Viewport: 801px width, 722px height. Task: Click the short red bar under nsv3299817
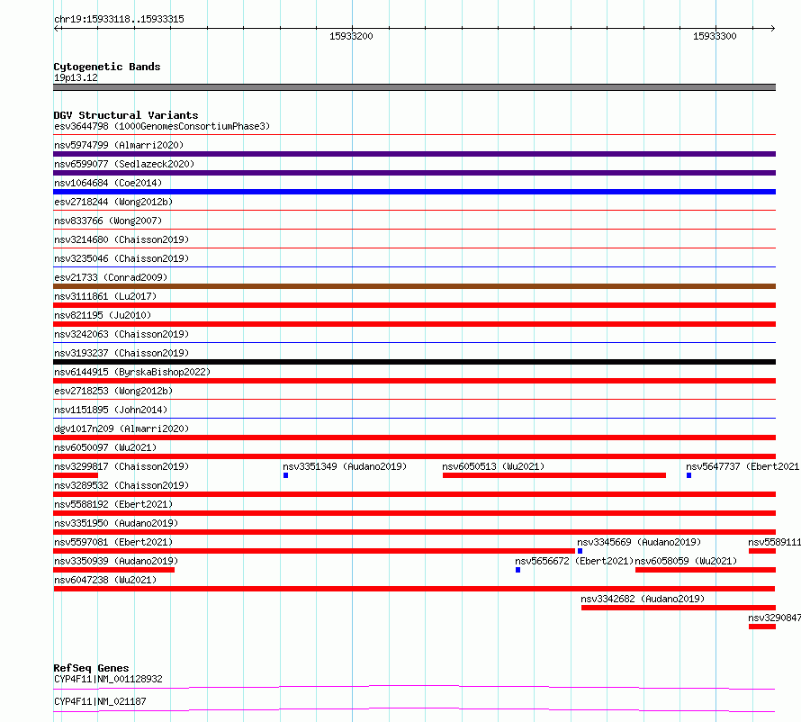76,475
